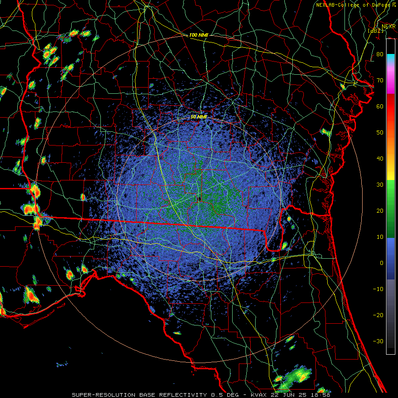Select the 20 value on dBZ scale
Image resolution: width=398 pixels, height=398 pixels.
380,211
